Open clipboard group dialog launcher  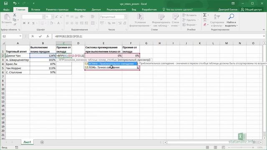(19, 30)
